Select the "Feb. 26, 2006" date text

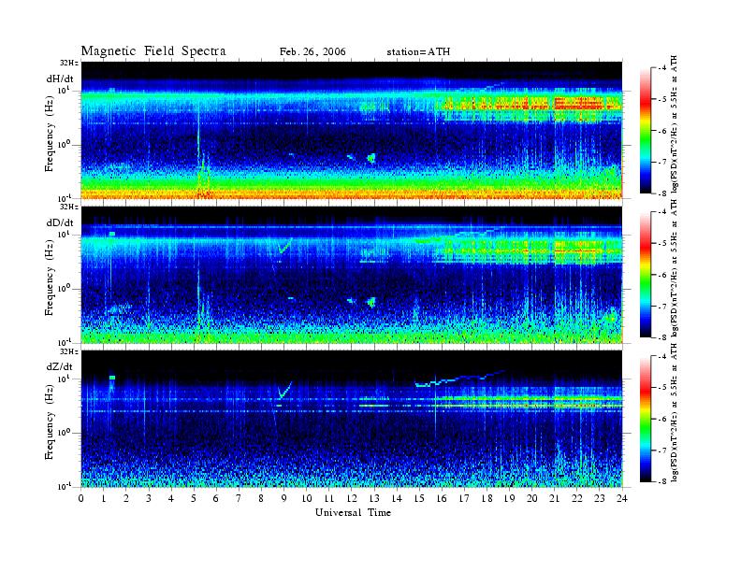(312, 52)
